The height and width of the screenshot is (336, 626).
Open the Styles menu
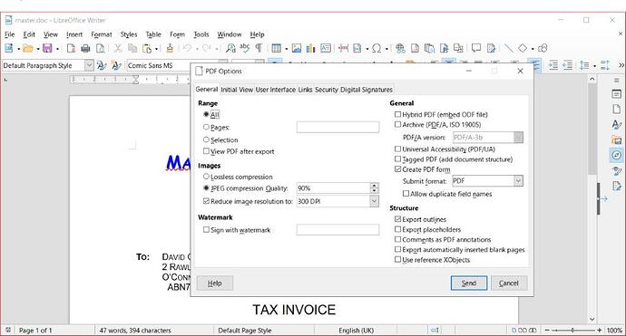(x=129, y=34)
